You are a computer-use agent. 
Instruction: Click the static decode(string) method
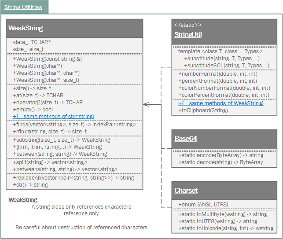tap(220, 162)
